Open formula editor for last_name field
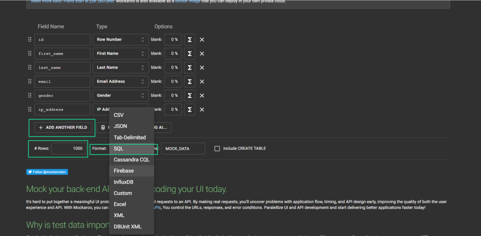The width and height of the screenshot is (481, 236). click(x=190, y=68)
